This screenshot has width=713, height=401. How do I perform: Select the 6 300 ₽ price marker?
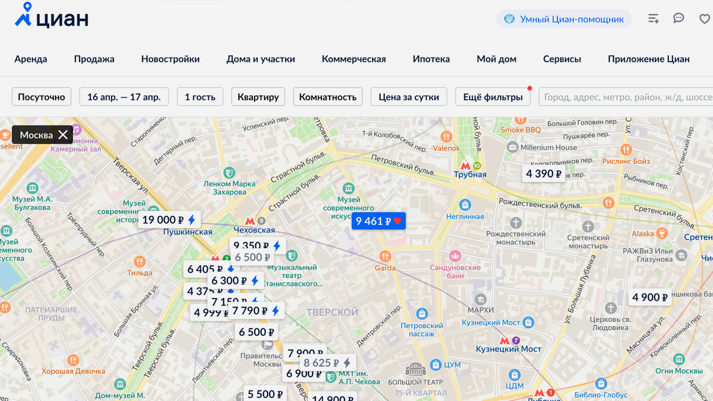[235, 281]
